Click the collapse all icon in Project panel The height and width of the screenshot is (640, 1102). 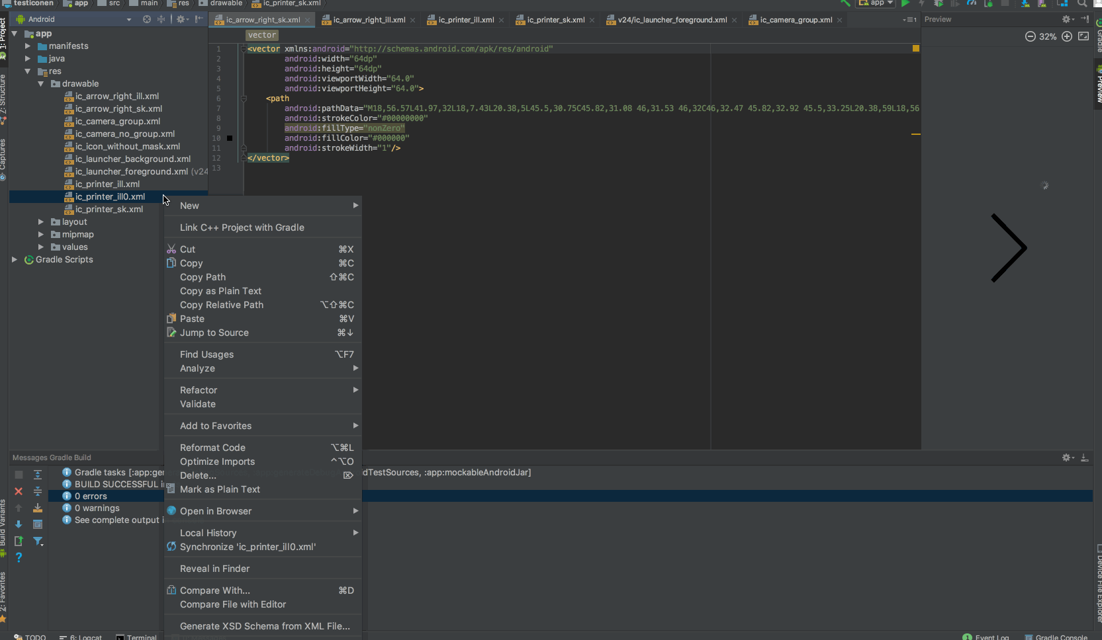pyautogui.click(x=161, y=19)
